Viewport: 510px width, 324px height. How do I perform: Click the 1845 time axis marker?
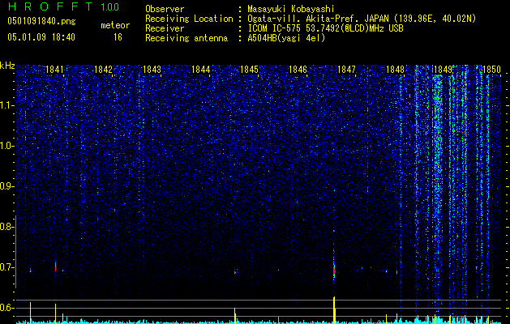tap(249, 70)
